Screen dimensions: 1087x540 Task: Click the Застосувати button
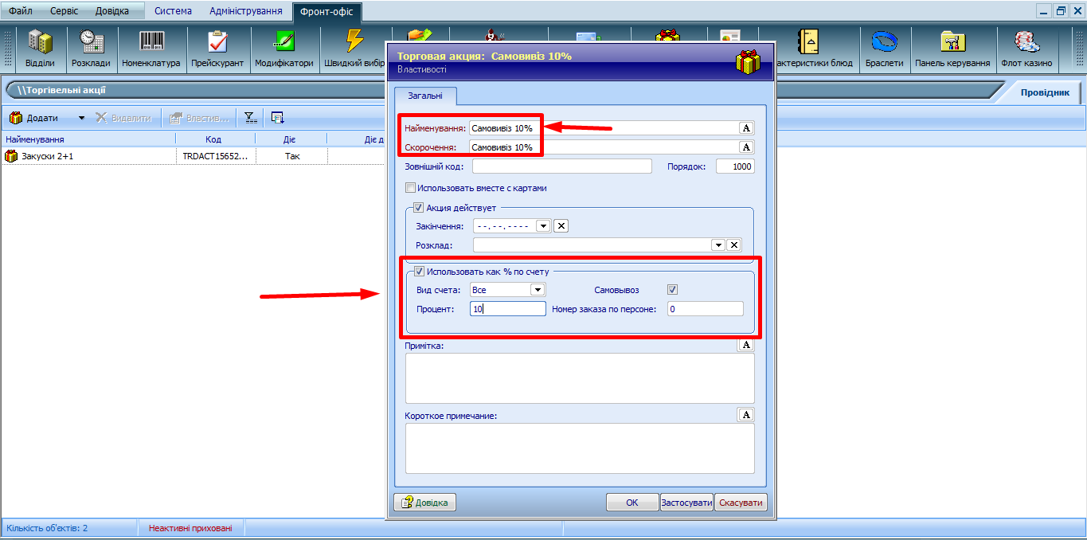686,503
